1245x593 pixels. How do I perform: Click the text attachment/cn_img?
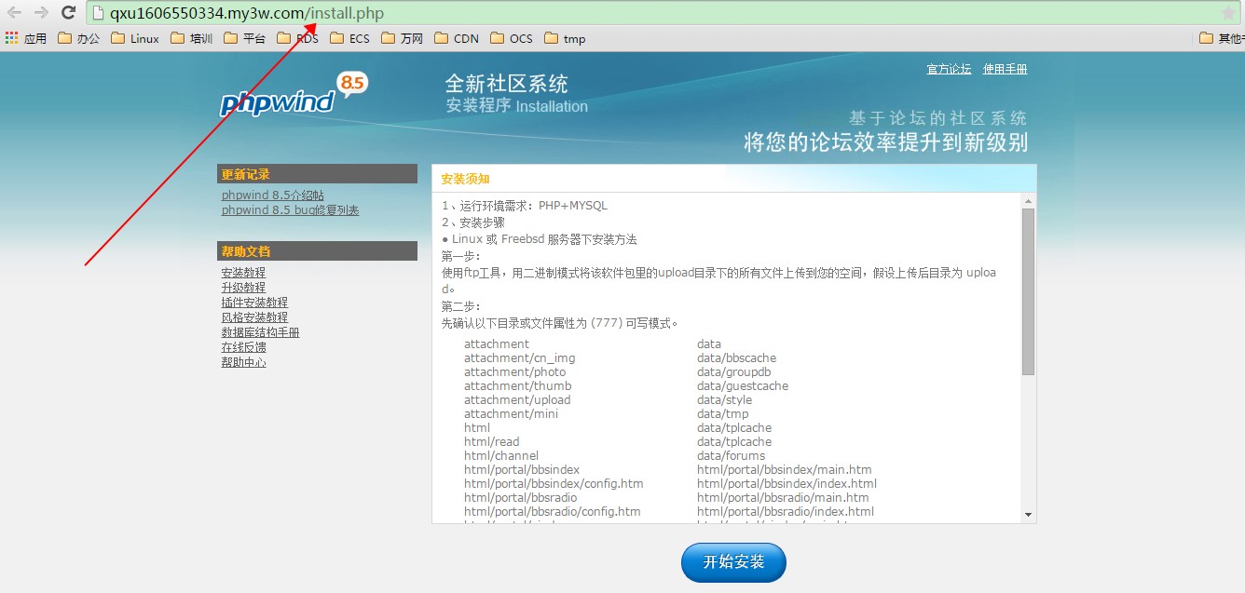click(x=519, y=358)
